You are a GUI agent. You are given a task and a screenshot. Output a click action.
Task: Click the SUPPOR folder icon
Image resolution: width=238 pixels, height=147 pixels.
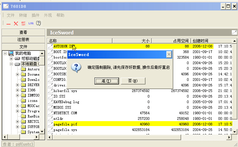click(23, 127)
